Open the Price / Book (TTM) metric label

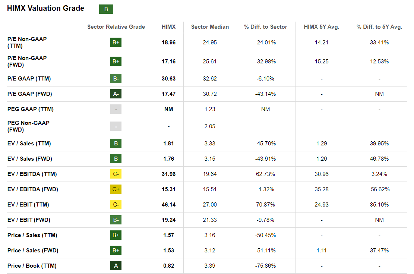coord(32,266)
